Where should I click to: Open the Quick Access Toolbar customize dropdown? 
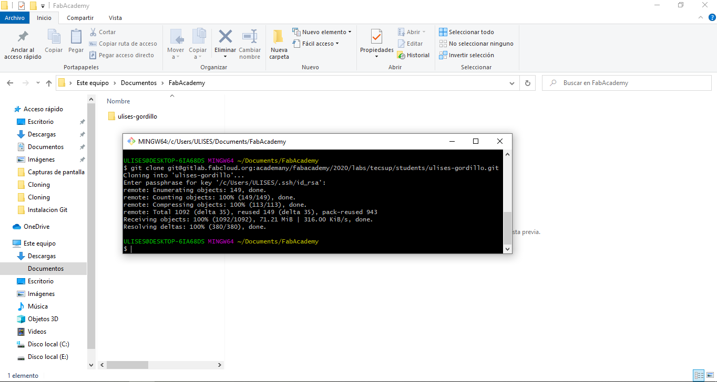(x=43, y=6)
